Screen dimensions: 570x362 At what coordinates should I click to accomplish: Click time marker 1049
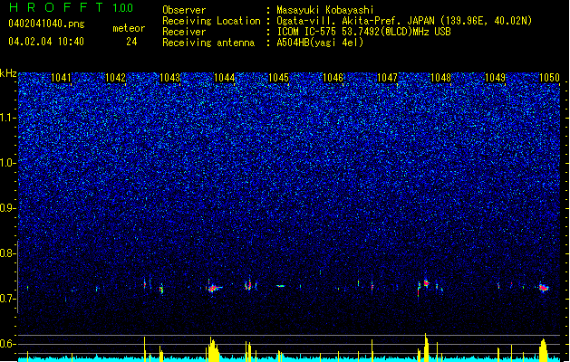point(495,77)
